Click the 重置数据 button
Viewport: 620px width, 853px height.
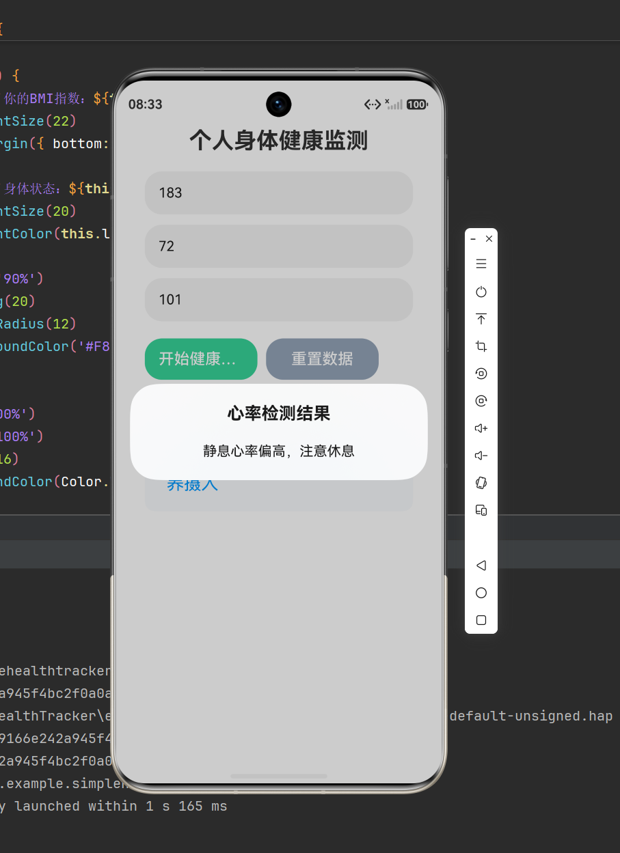coord(322,359)
